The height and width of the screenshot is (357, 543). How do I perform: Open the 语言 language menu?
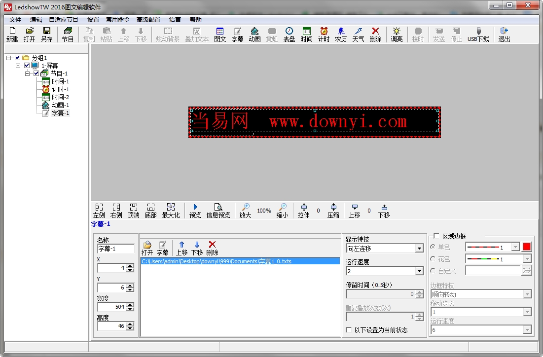(x=174, y=19)
